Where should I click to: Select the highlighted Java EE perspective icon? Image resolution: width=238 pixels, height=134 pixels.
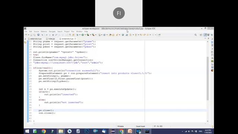(x=205, y=35)
